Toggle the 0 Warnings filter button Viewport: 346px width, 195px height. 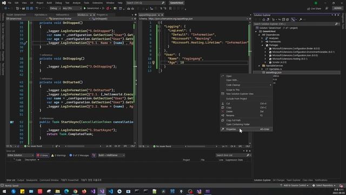pyautogui.click(x=59, y=155)
